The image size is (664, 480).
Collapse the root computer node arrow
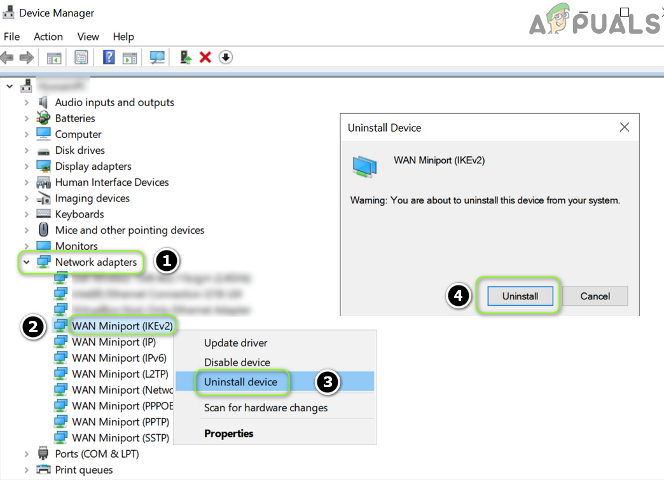pyautogui.click(x=10, y=86)
